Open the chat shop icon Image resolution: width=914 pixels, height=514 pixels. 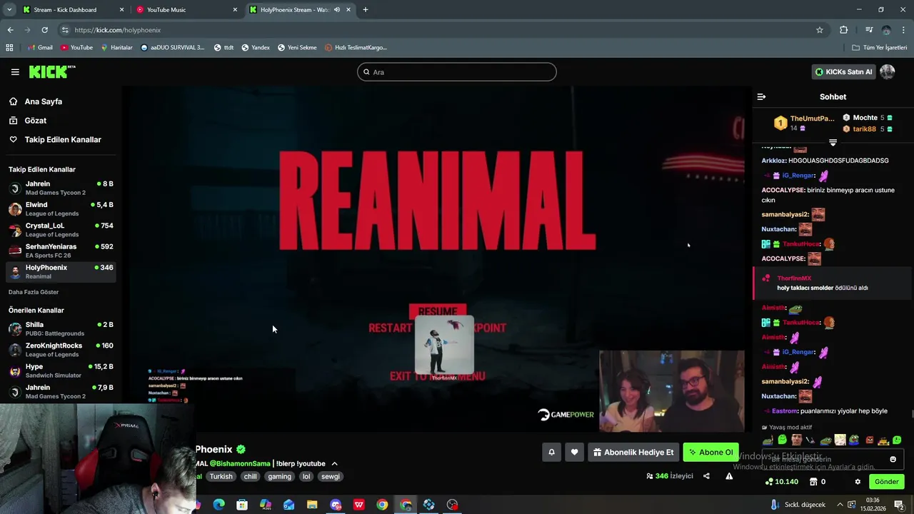(x=813, y=482)
